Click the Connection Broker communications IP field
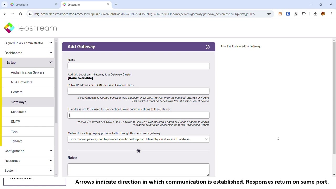 pyautogui.click(x=139, y=115)
